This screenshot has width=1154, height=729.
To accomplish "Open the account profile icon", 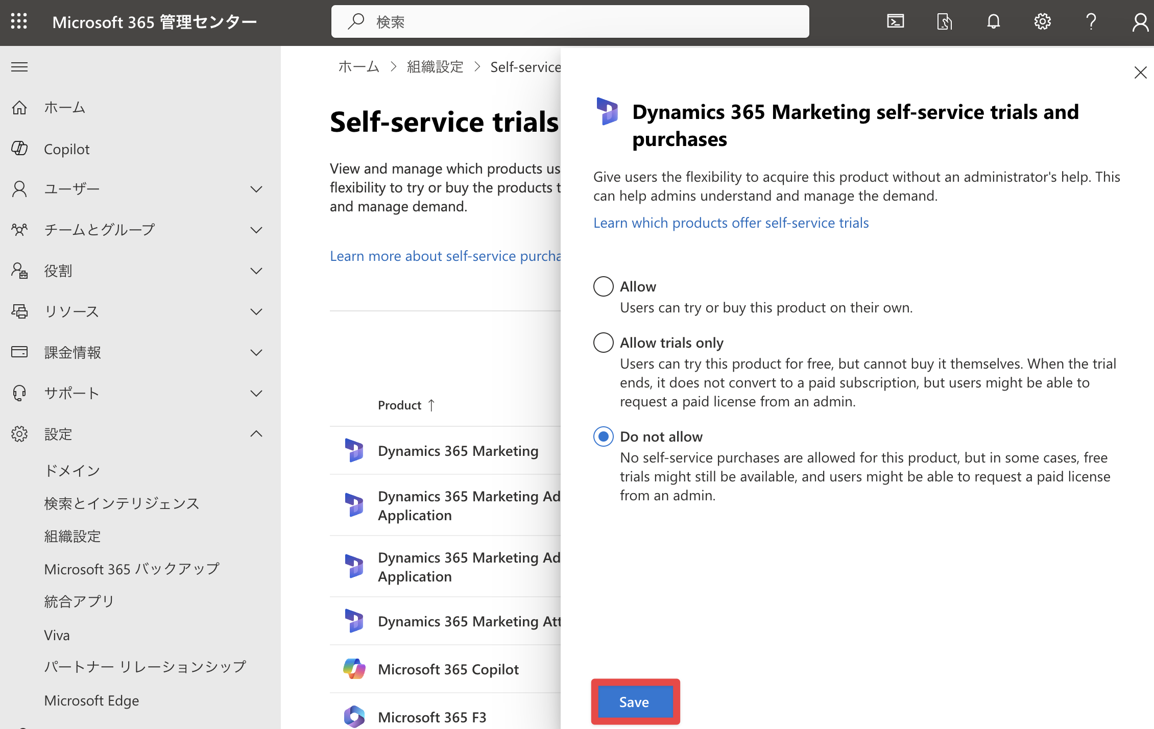I will point(1140,21).
